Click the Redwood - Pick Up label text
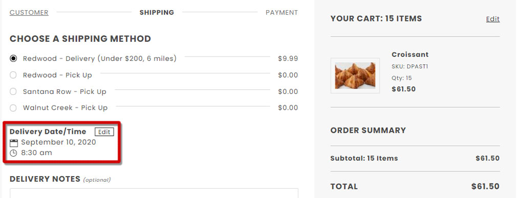524x198 pixels. (x=57, y=76)
